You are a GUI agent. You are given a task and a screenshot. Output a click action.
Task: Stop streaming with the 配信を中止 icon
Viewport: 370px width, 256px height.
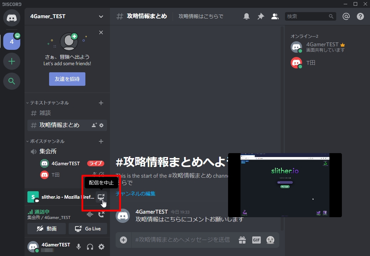pyautogui.click(x=101, y=197)
